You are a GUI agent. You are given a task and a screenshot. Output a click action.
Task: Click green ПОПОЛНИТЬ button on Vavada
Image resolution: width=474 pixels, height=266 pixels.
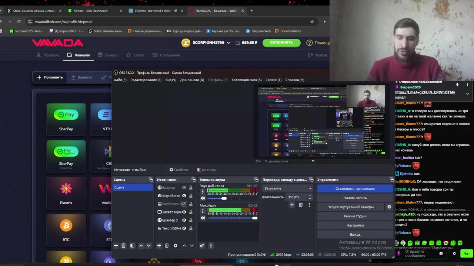pyautogui.click(x=281, y=42)
